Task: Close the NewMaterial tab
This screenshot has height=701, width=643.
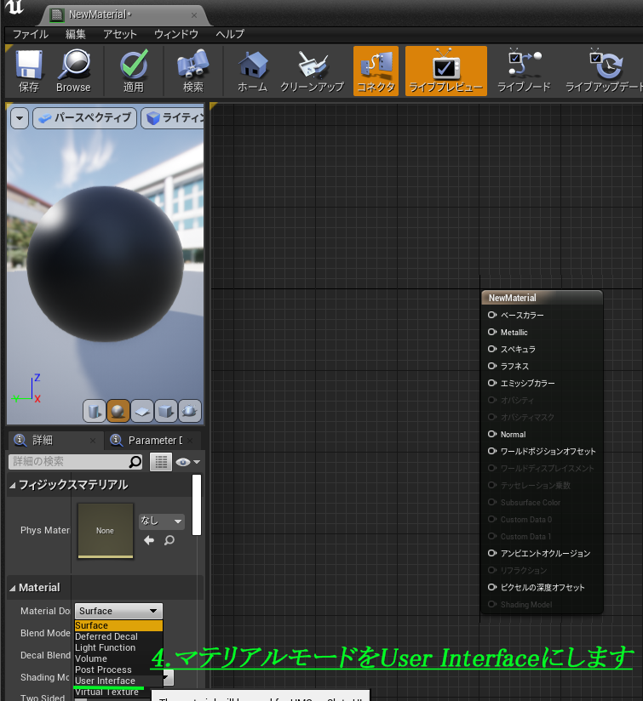Action: tap(193, 15)
